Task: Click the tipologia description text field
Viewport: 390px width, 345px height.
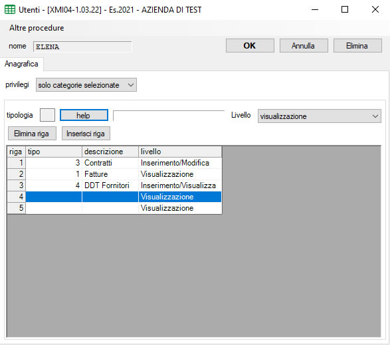Action: click(169, 116)
